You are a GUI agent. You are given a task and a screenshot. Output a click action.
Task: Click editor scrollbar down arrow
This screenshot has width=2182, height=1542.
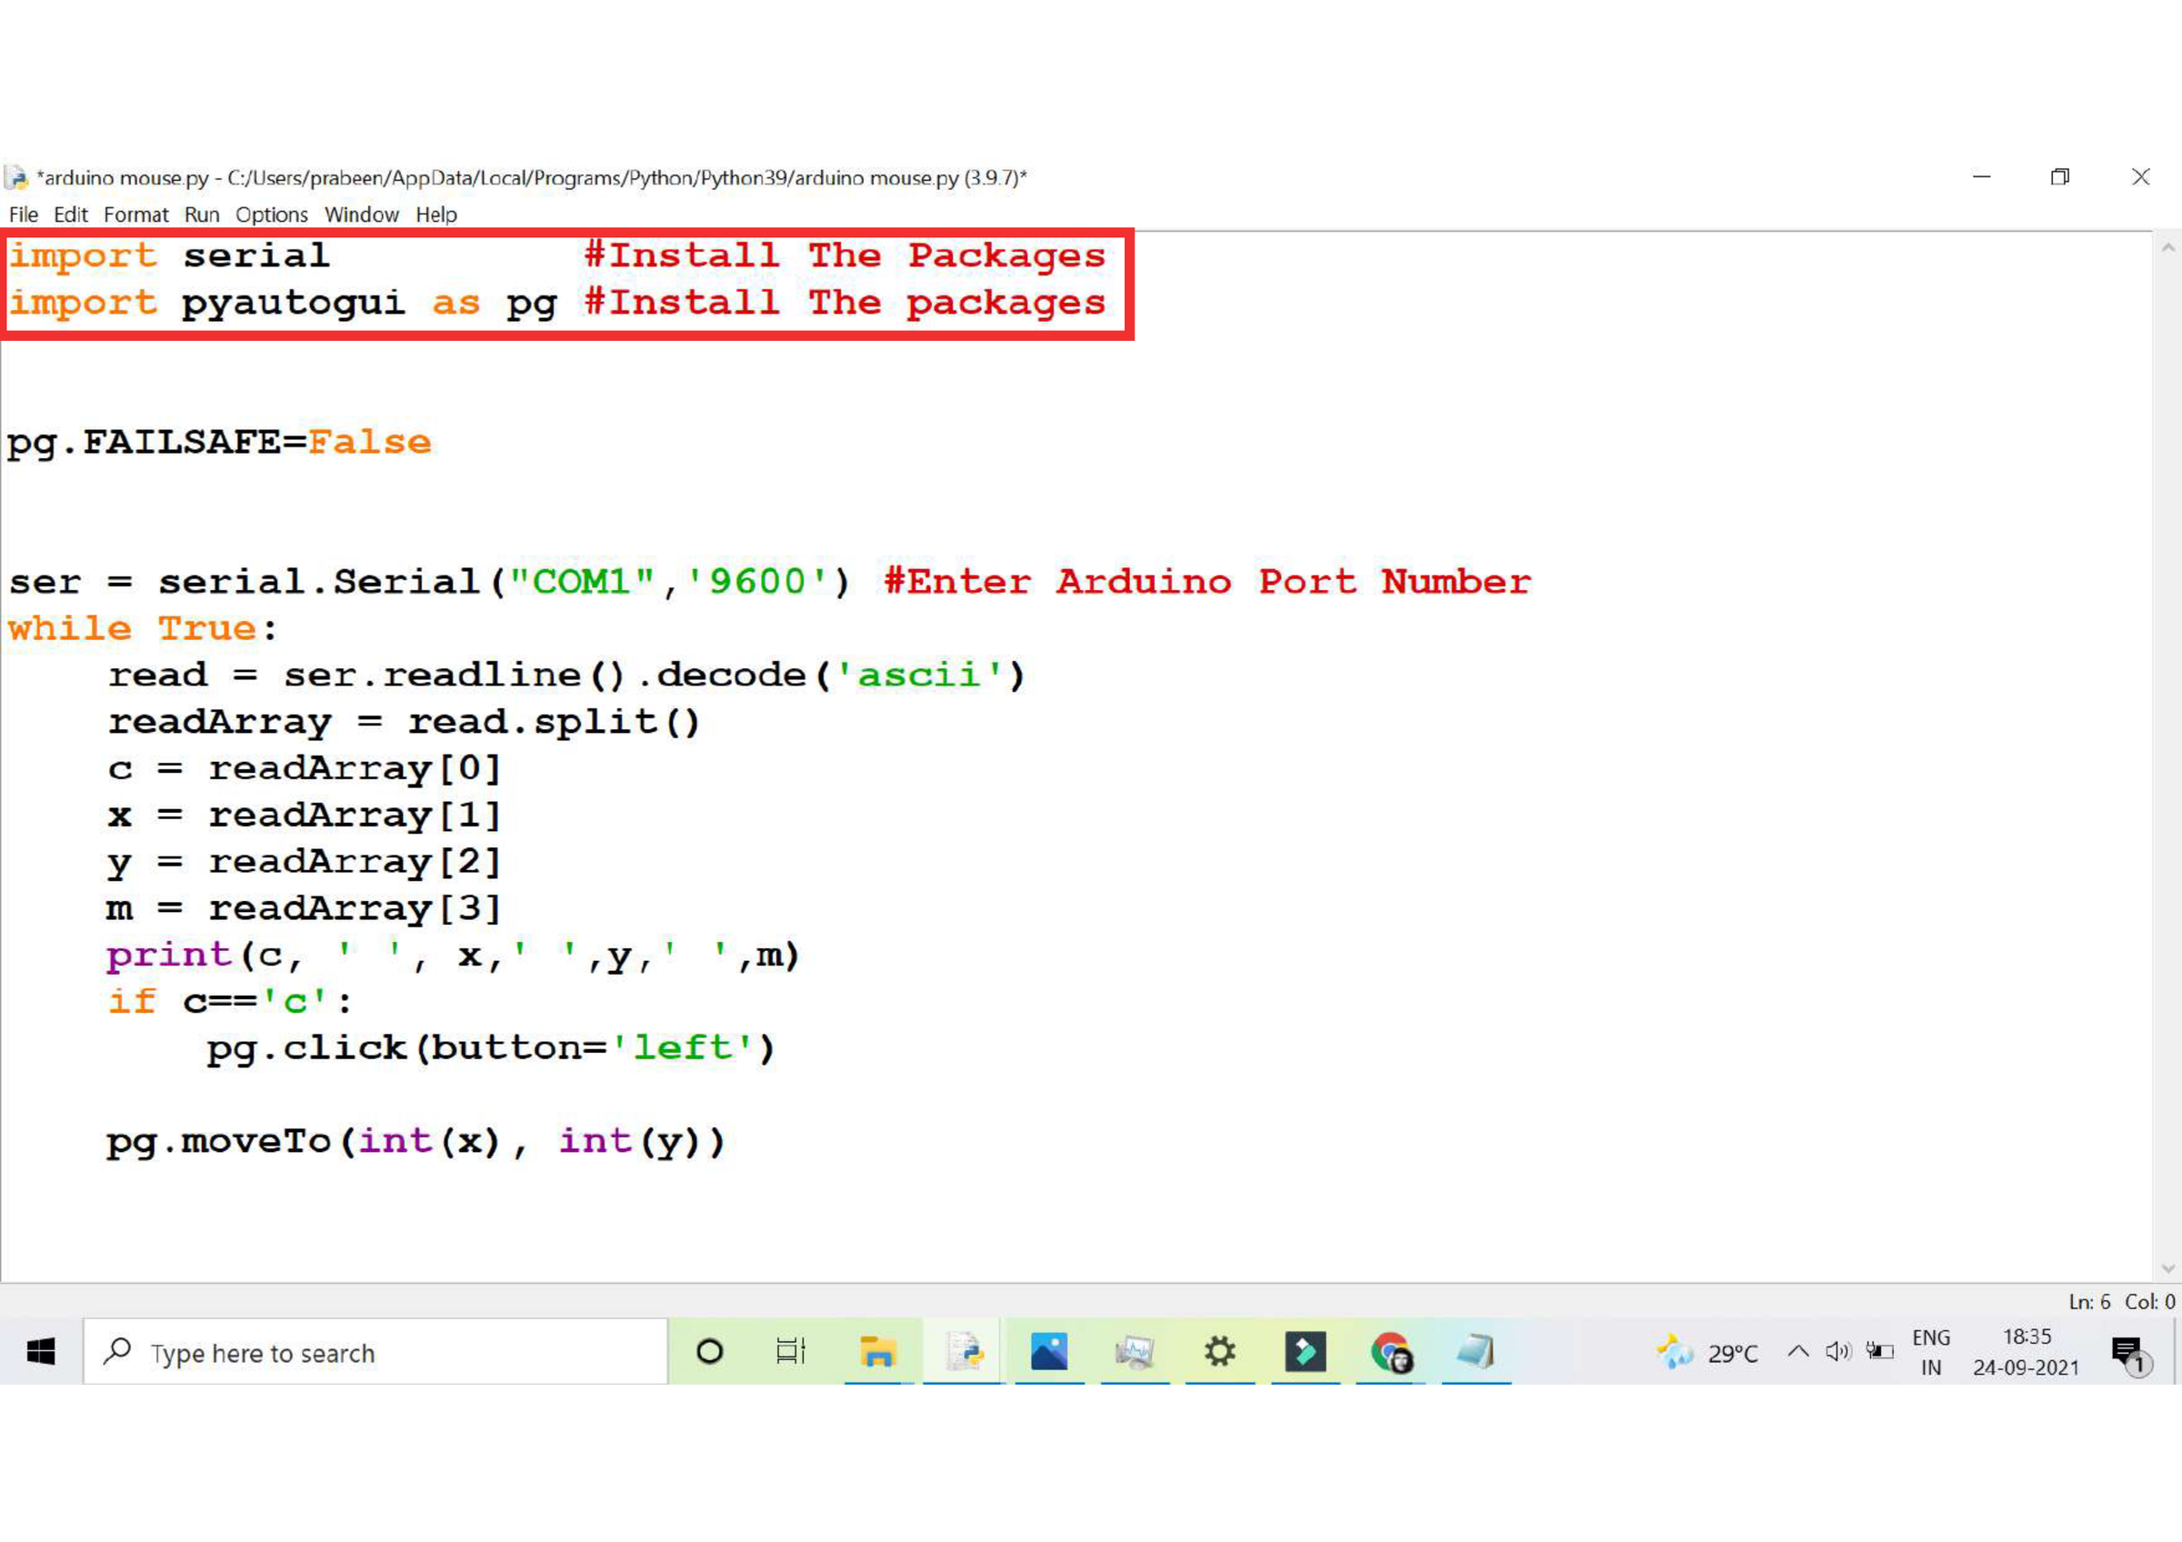coord(2167,1268)
